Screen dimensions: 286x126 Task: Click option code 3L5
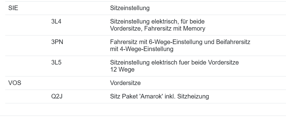[57, 62]
